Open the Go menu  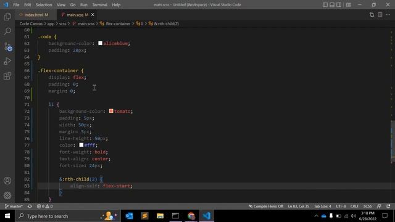[73, 4]
